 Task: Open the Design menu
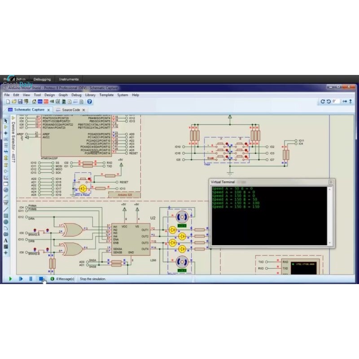(49, 95)
